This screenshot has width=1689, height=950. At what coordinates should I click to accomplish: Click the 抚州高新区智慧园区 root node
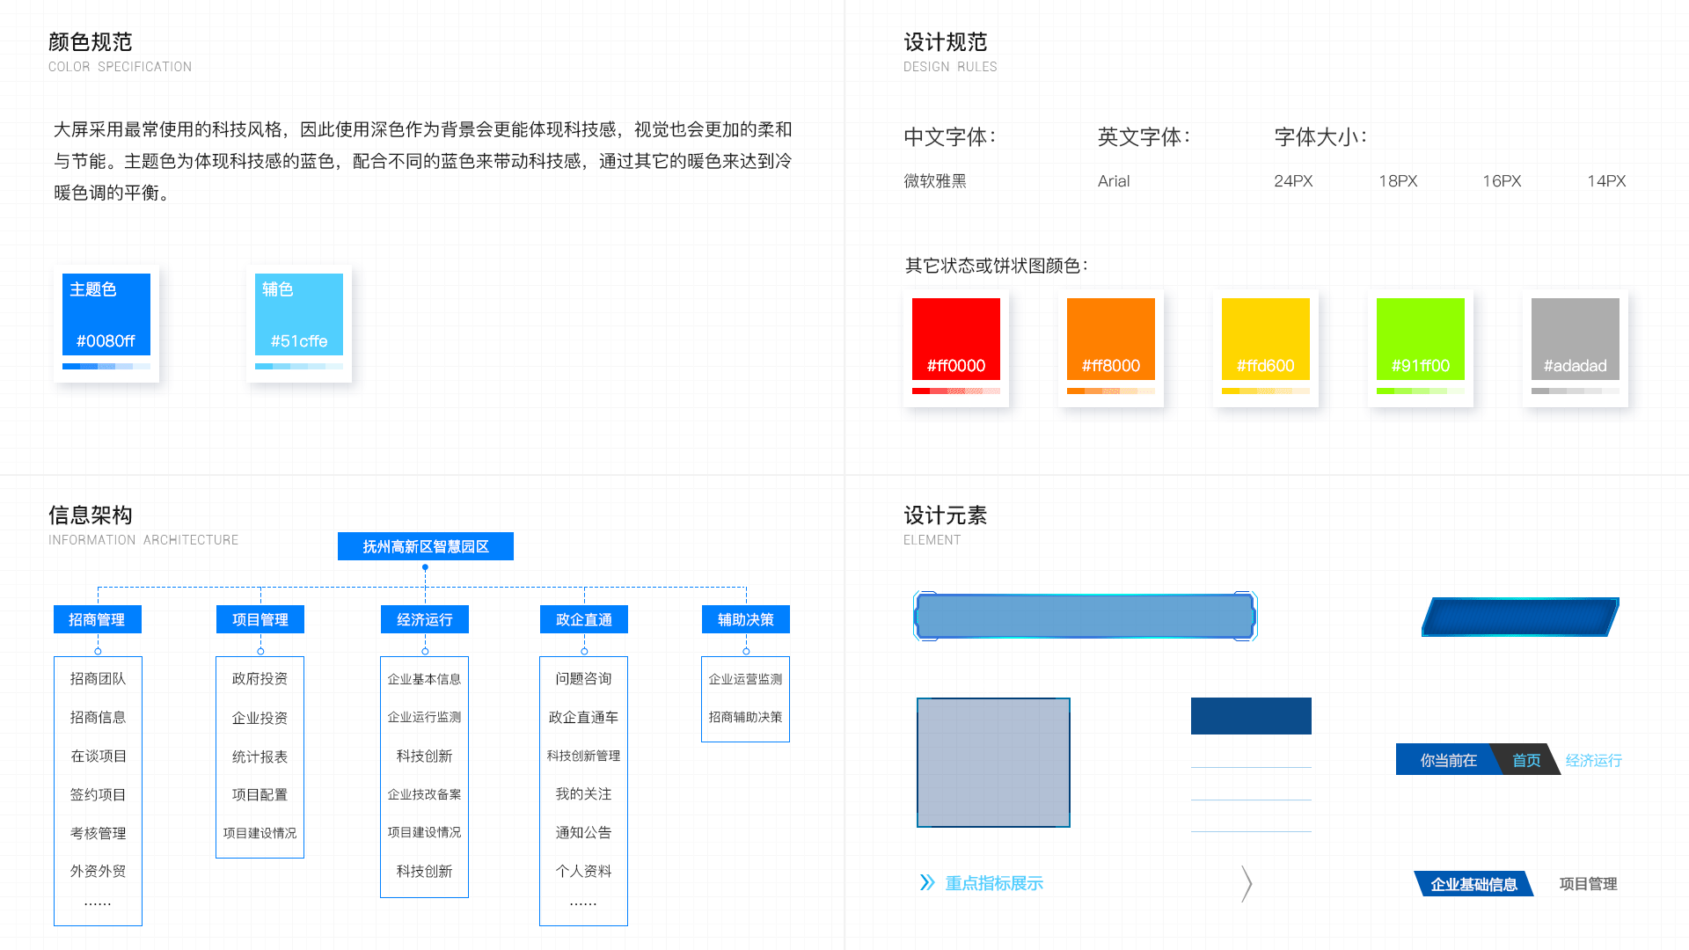click(x=426, y=546)
